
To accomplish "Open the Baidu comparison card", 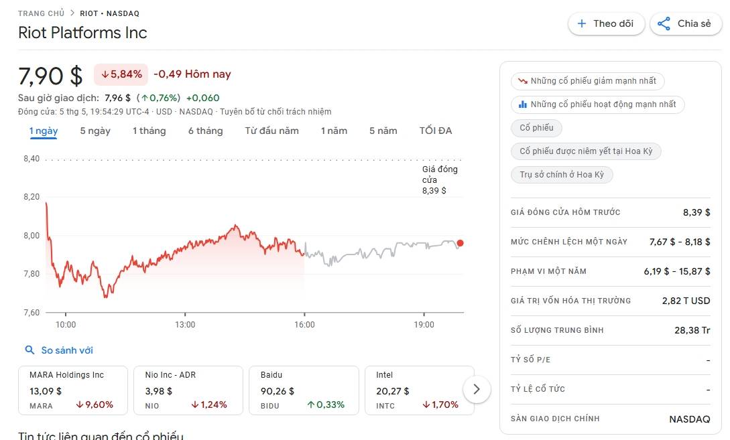I will coord(304,390).
